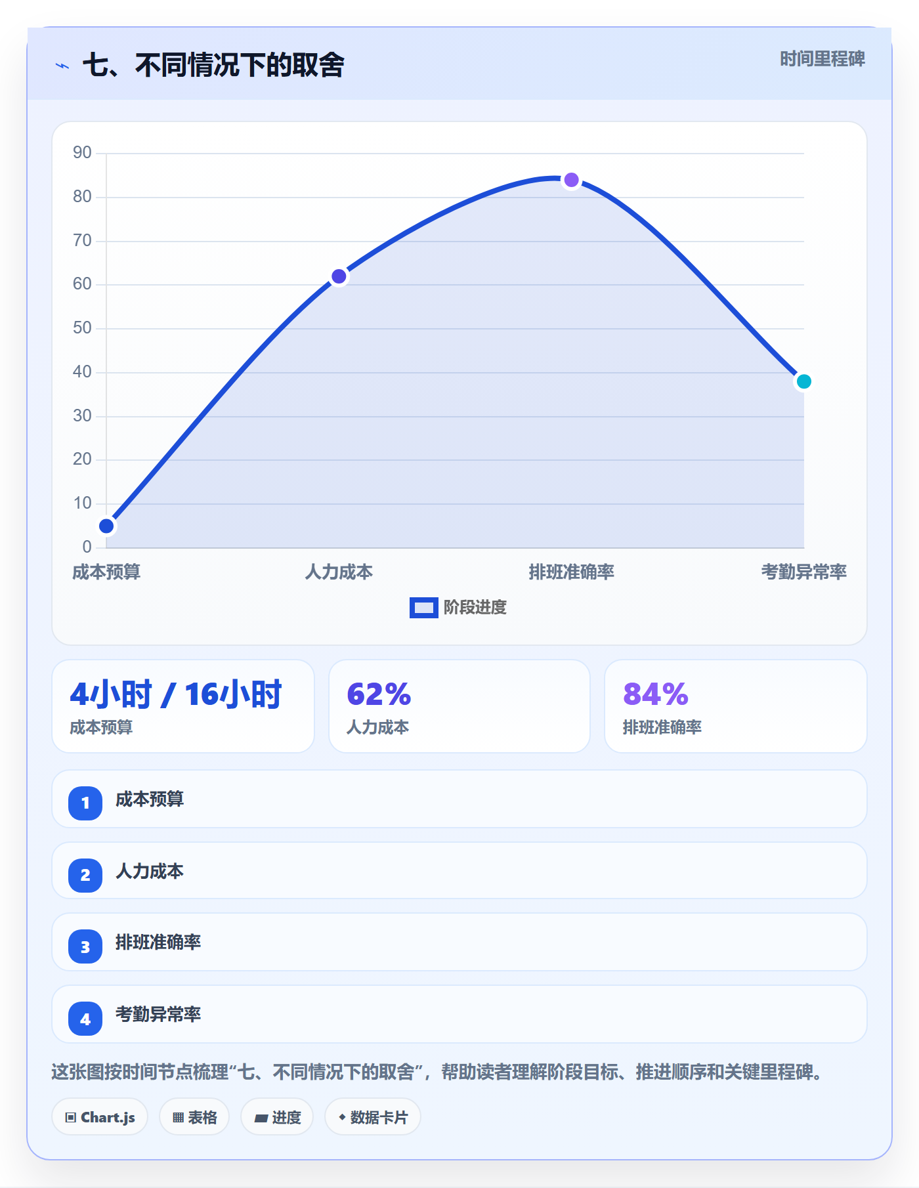Toggle the 阶段进度 legend color box

423,608
